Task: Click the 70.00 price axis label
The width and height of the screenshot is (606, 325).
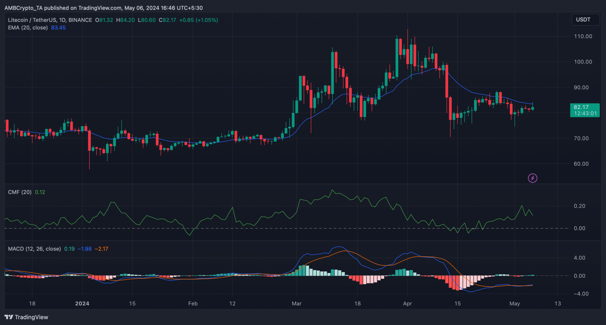Action: pos(581,138)
